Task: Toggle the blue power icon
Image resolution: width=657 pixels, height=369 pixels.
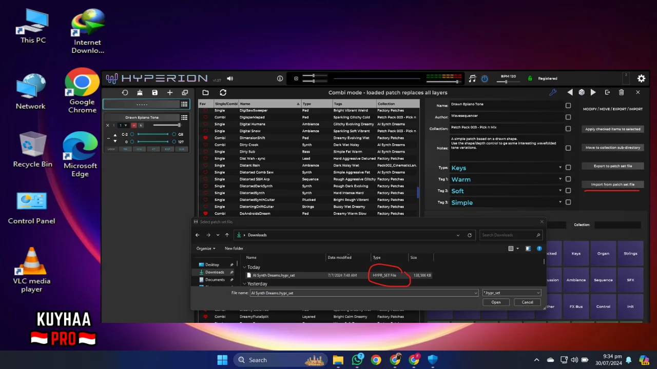Action: coord(485,78)
